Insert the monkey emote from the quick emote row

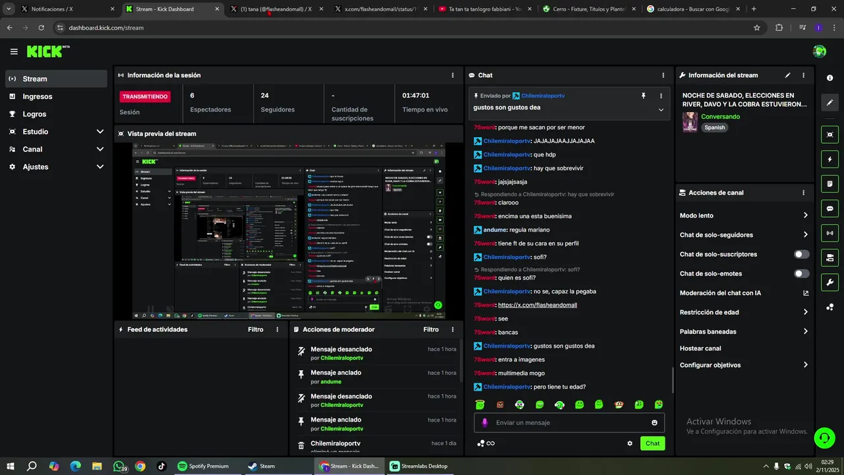(619, 404)
